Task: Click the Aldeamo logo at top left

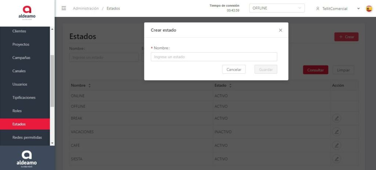Action: (x=27, y=13)
